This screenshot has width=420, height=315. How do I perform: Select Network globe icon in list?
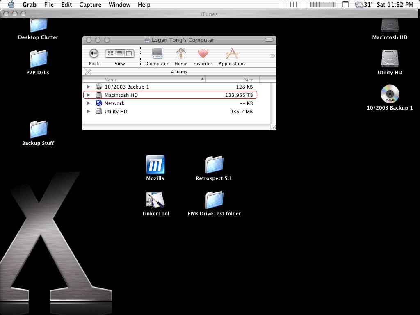tap(99, 103)
